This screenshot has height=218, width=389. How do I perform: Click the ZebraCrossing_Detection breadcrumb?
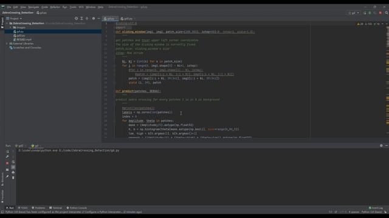pos(18,13)
